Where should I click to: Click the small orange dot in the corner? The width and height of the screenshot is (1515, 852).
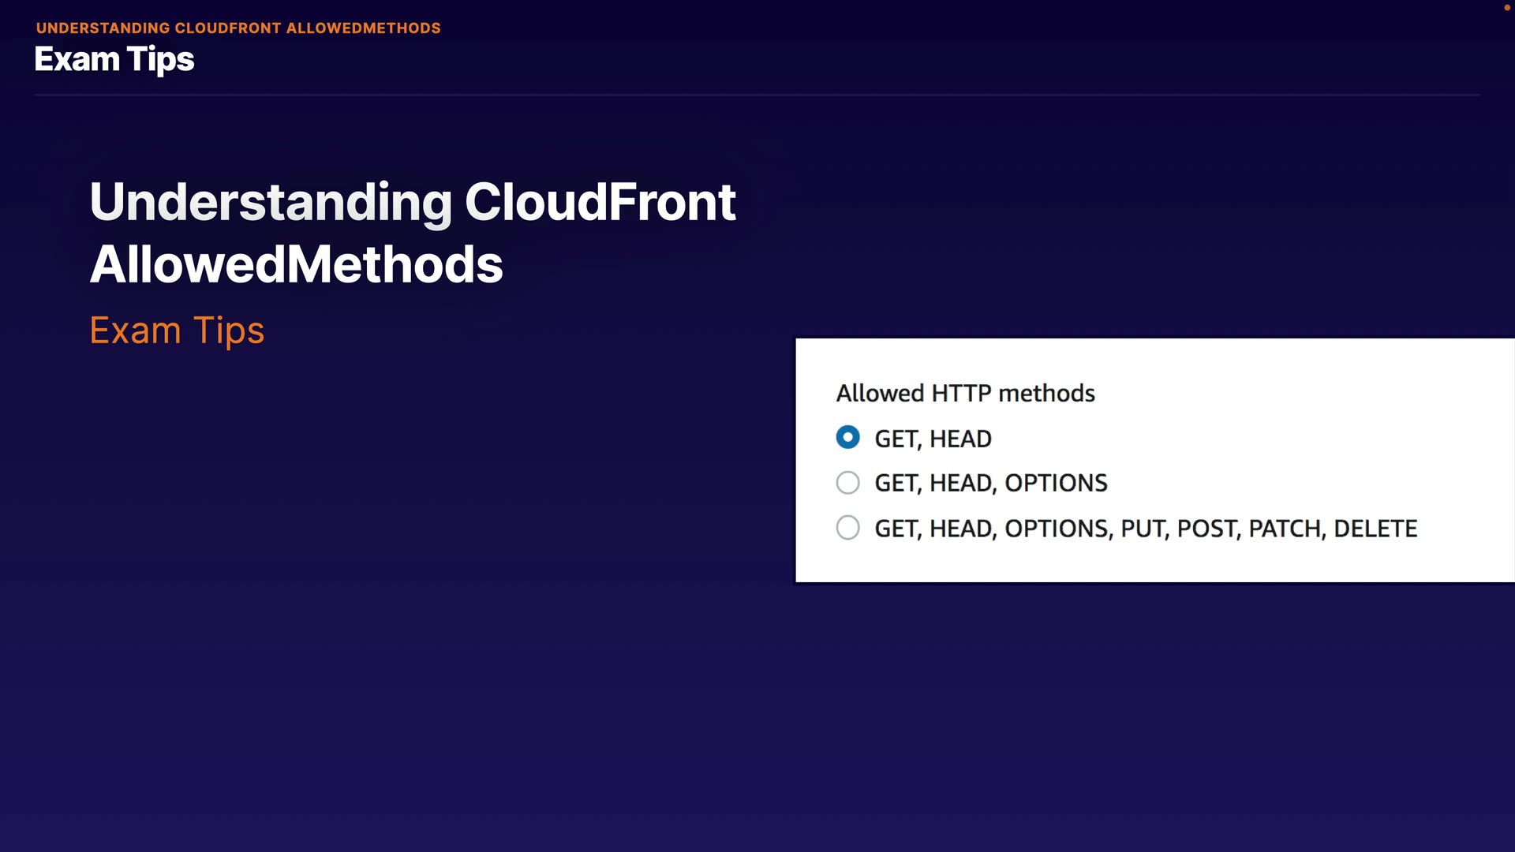[x=1506, y=7]
